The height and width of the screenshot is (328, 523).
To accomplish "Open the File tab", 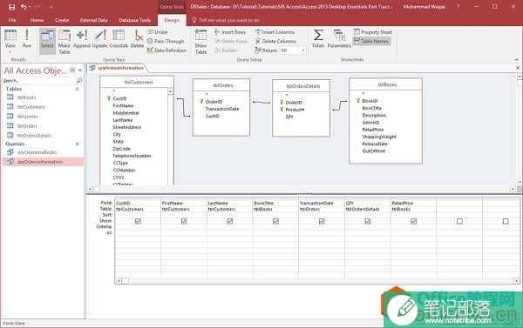I will pos(12,20).
